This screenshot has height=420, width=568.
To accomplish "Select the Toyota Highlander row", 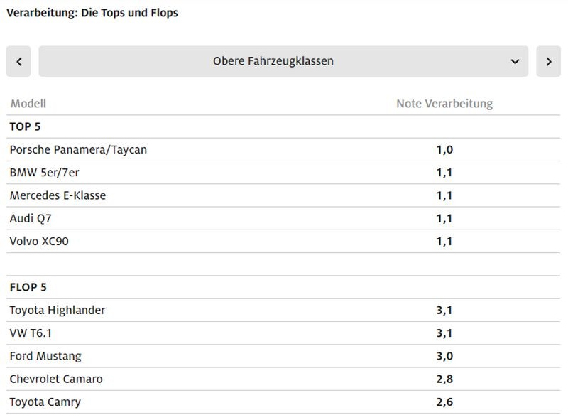I will 57,310.
